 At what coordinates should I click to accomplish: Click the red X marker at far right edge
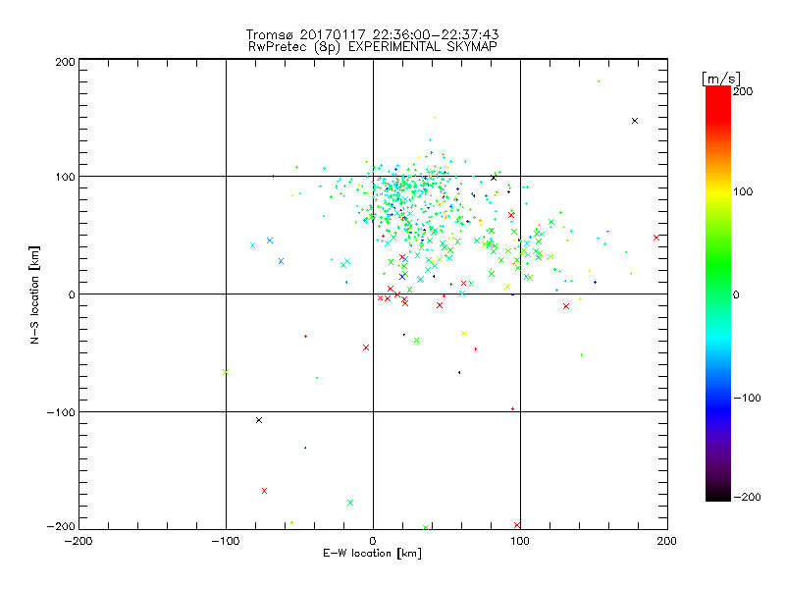656,238
